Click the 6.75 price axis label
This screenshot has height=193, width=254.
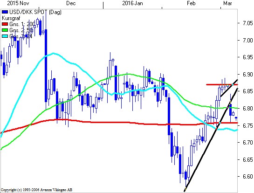248,125
